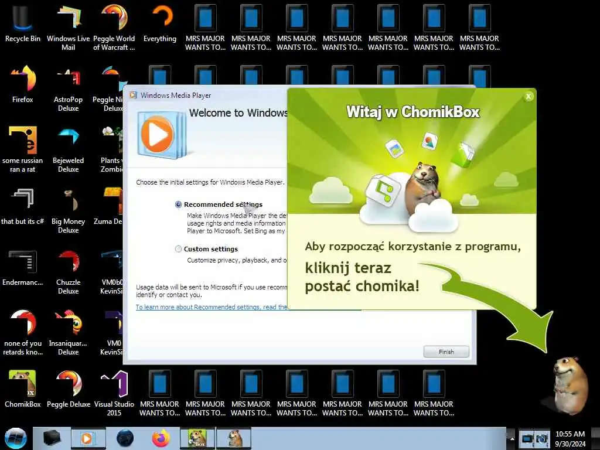The width and height of the screenshot is (600, 450).
Task: Open 'learn more about Recommended settings' link
Action: click(212, 307)
